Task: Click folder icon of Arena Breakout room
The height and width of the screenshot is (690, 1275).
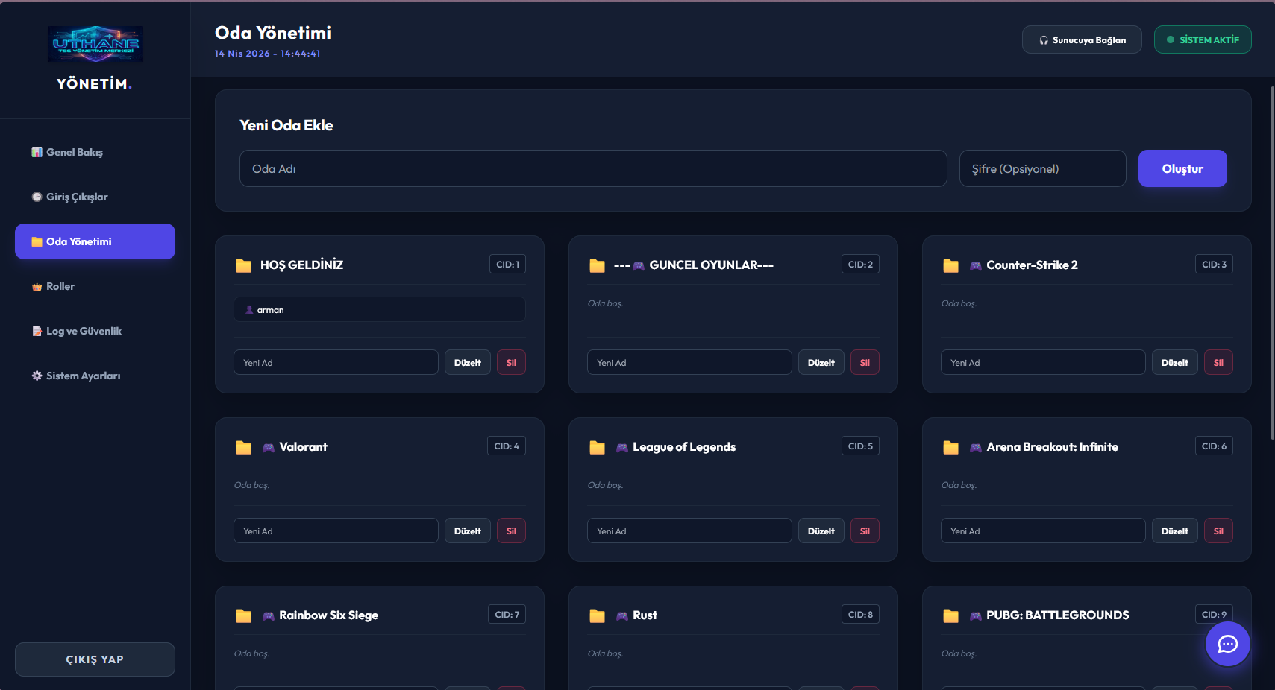Action: (951, 447)
